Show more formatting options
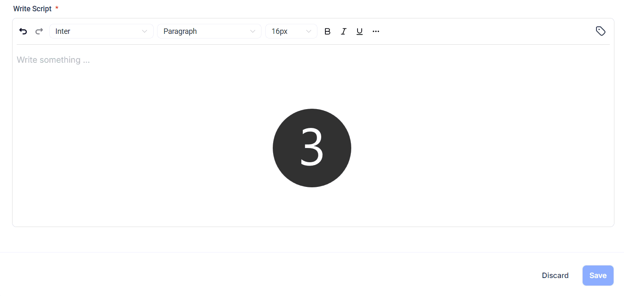 pyautogui.click(x=376, y=31)
